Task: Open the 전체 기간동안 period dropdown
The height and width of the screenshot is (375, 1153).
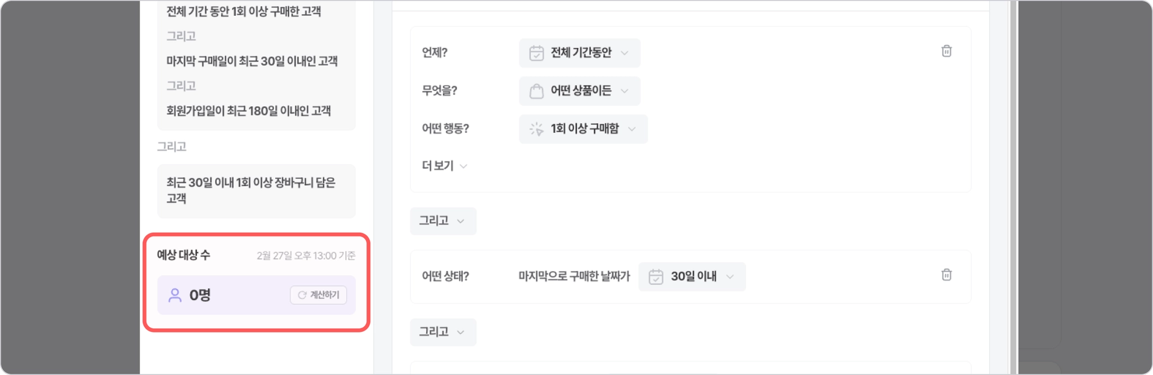Action: coord(580,53)
